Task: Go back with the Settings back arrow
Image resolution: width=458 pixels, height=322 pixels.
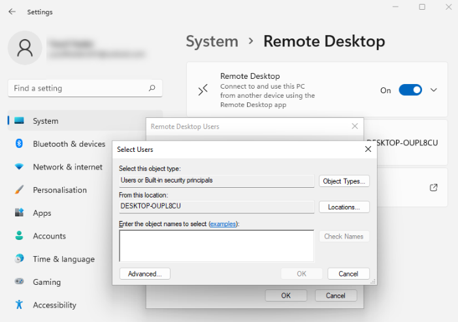Action: (12, 12)
